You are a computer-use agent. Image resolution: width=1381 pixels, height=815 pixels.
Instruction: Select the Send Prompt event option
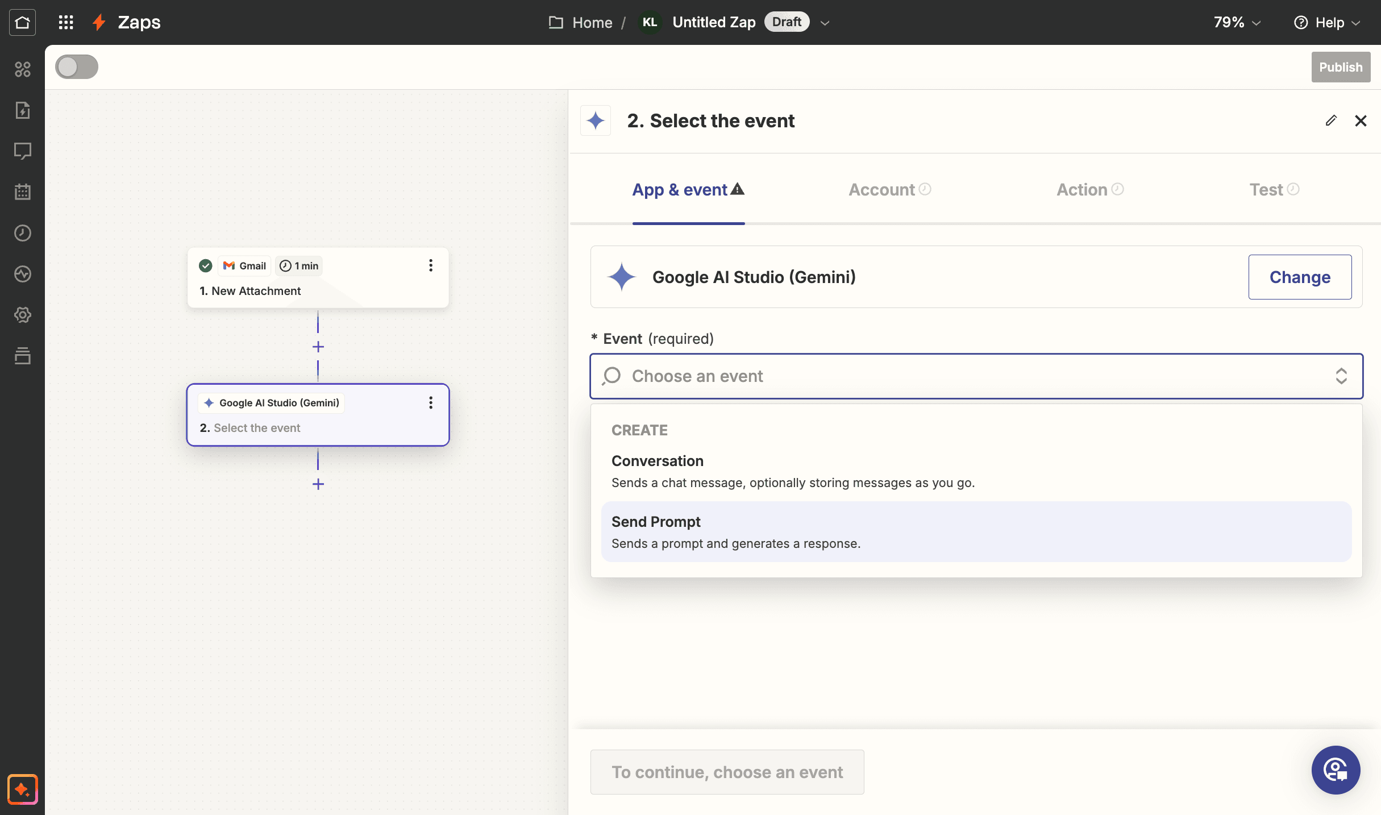pyautogui.click(x=976, y=532)
